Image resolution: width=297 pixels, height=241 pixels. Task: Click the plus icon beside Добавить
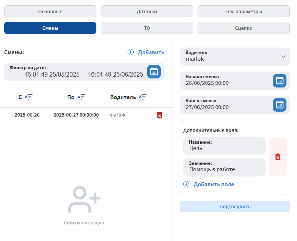click(x=131, y=52)
